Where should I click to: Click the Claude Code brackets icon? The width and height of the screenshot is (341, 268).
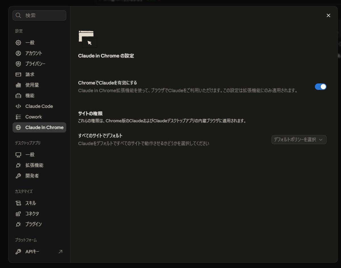pos(18,106)
